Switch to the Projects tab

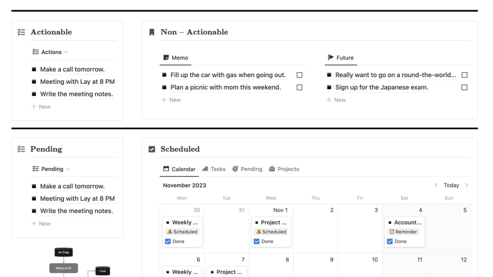click(284, 169)
